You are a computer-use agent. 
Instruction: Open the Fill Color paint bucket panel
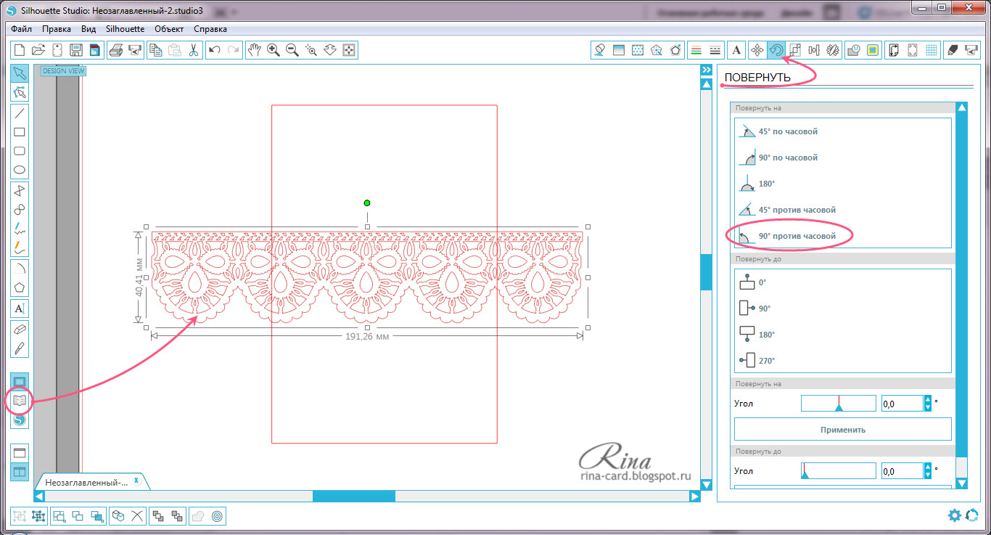(600, 50)
